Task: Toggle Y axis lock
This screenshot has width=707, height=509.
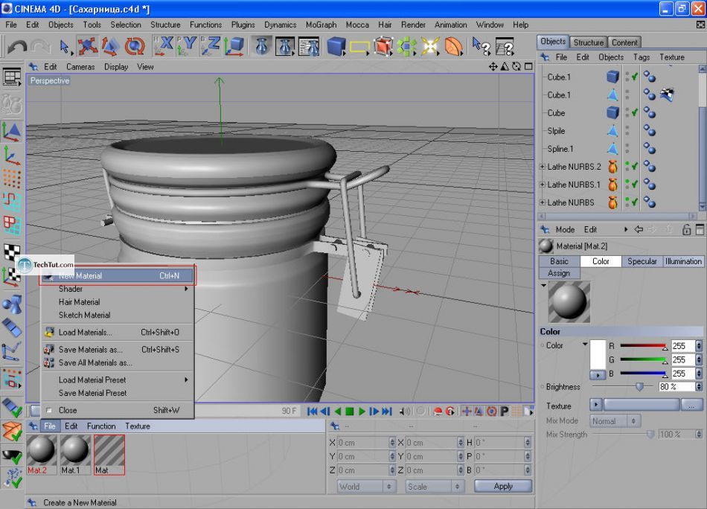Action: click(x=187, y=46)
